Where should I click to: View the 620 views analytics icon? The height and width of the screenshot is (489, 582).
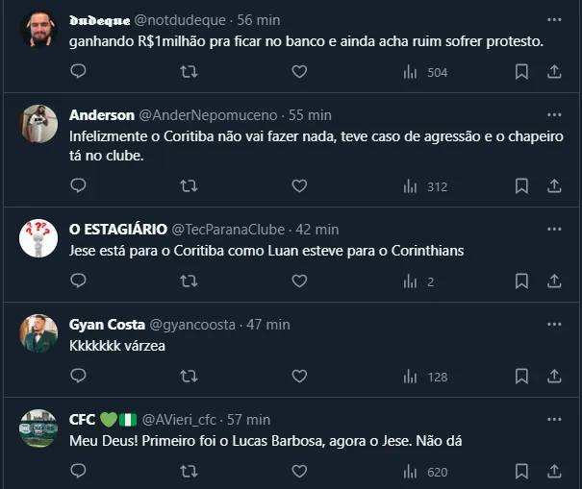(424, 472)
